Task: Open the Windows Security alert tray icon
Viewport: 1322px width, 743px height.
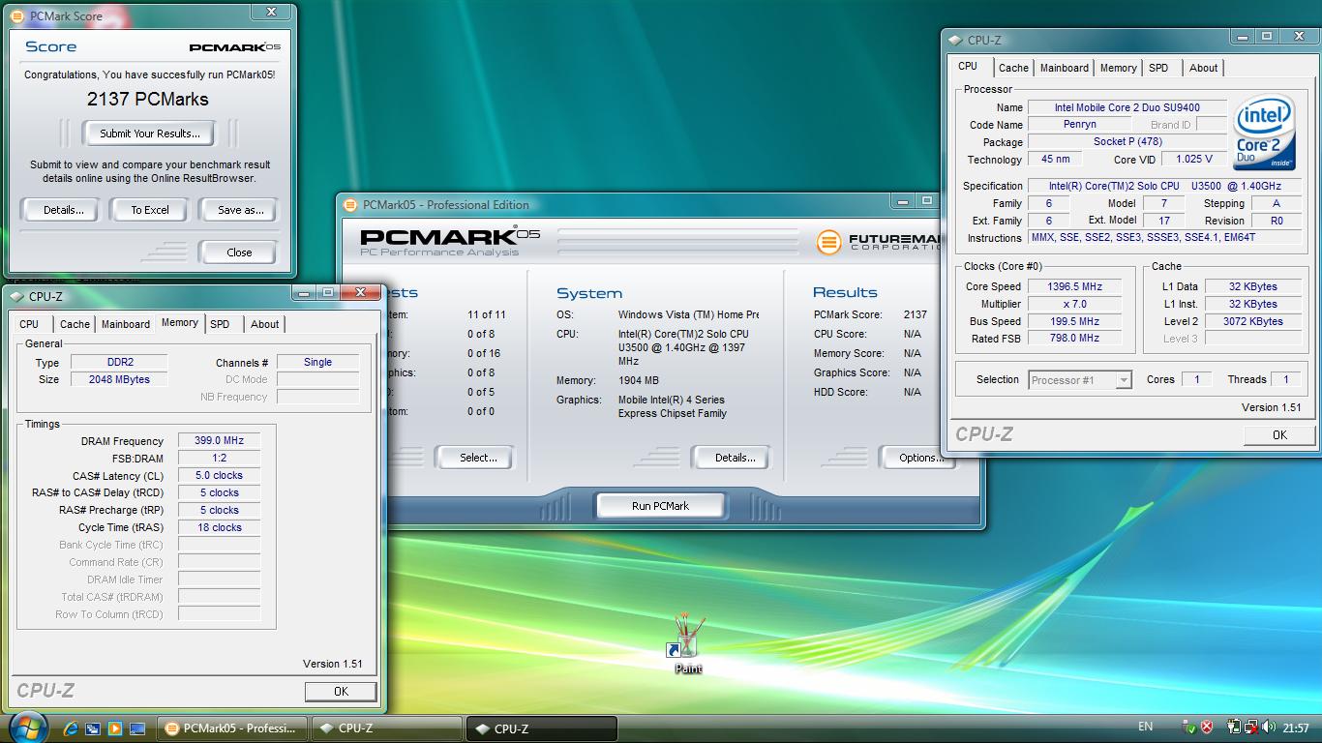Action: (x=1207, y=728)
